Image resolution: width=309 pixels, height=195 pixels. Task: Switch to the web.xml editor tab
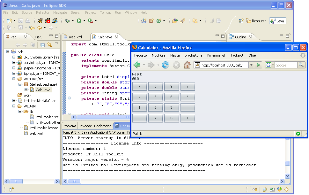tap(75, 37)
